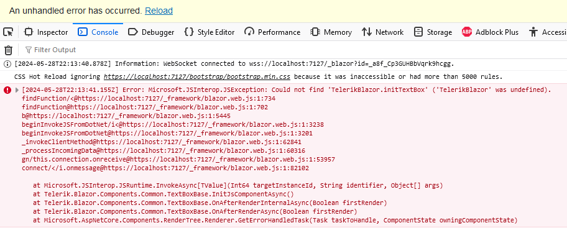Image resolution: width=567 pixels, height=228 pixels.
Task: Click the element picker icon
Action: coord(8,32)
